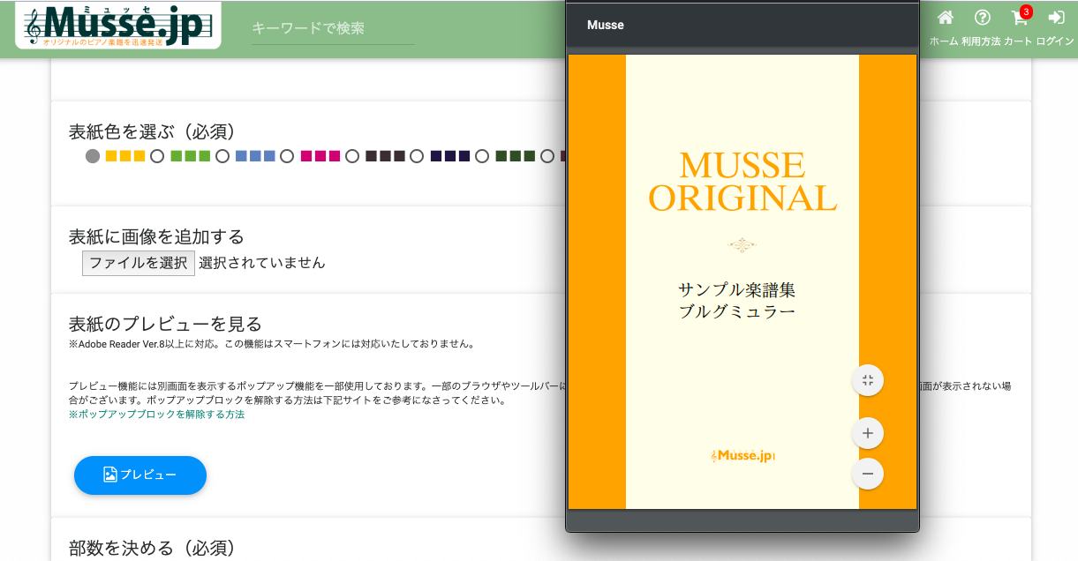
Task: Click the navy color swatches
Action: tap(449, 156)
